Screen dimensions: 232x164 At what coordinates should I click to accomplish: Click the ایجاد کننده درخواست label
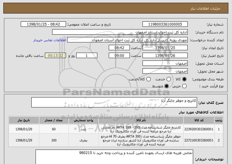pyautogui.click(x=207, y=40)
